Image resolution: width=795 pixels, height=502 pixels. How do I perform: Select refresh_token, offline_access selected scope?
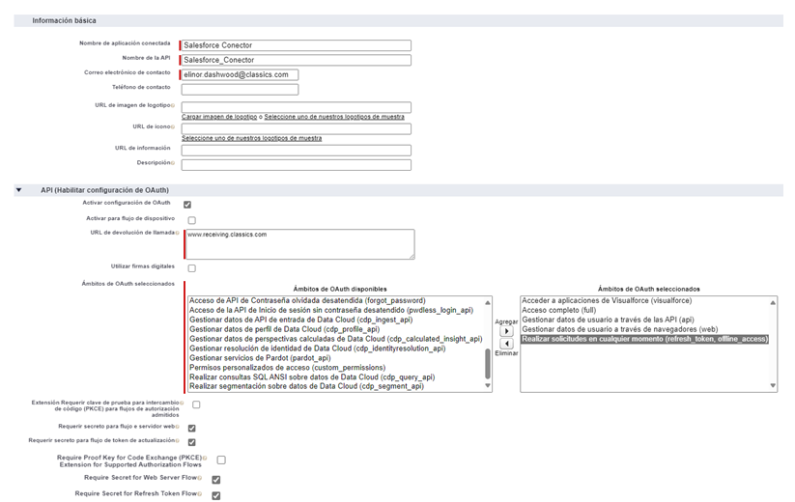[645, 339]
